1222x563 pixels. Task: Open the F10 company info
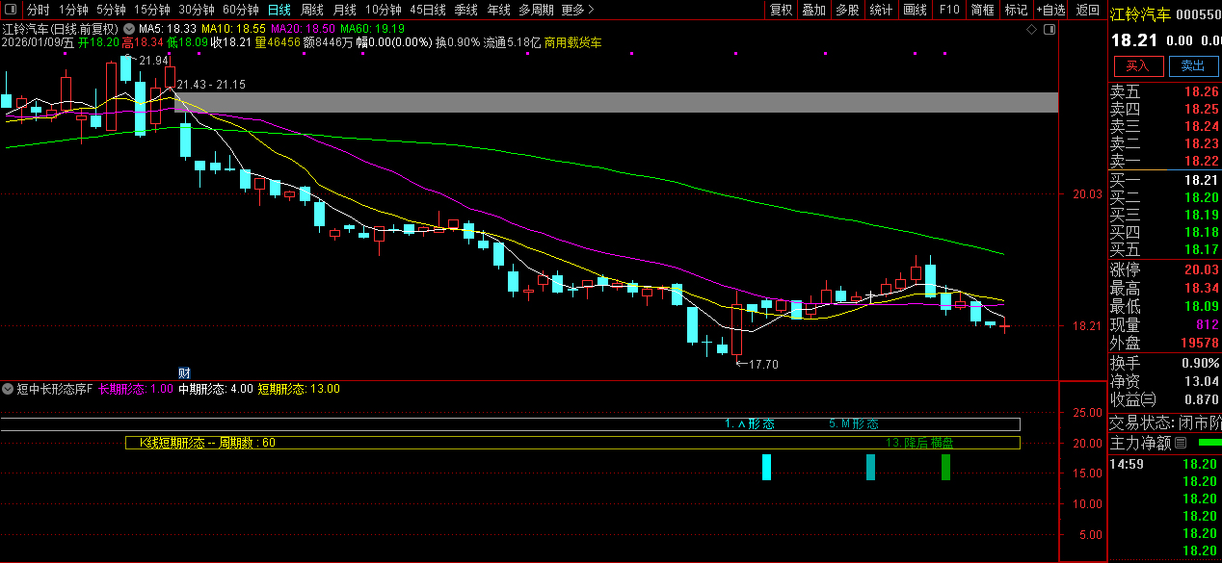949,10
